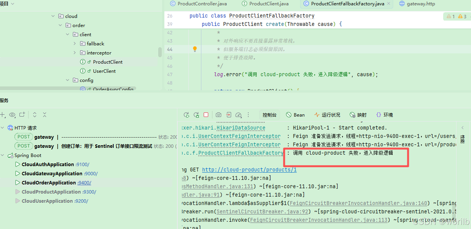The height and width of the screenshot is (229, 471).
Task: Start CloudProductApplication via its gray play icon
Action: (18, 192)
